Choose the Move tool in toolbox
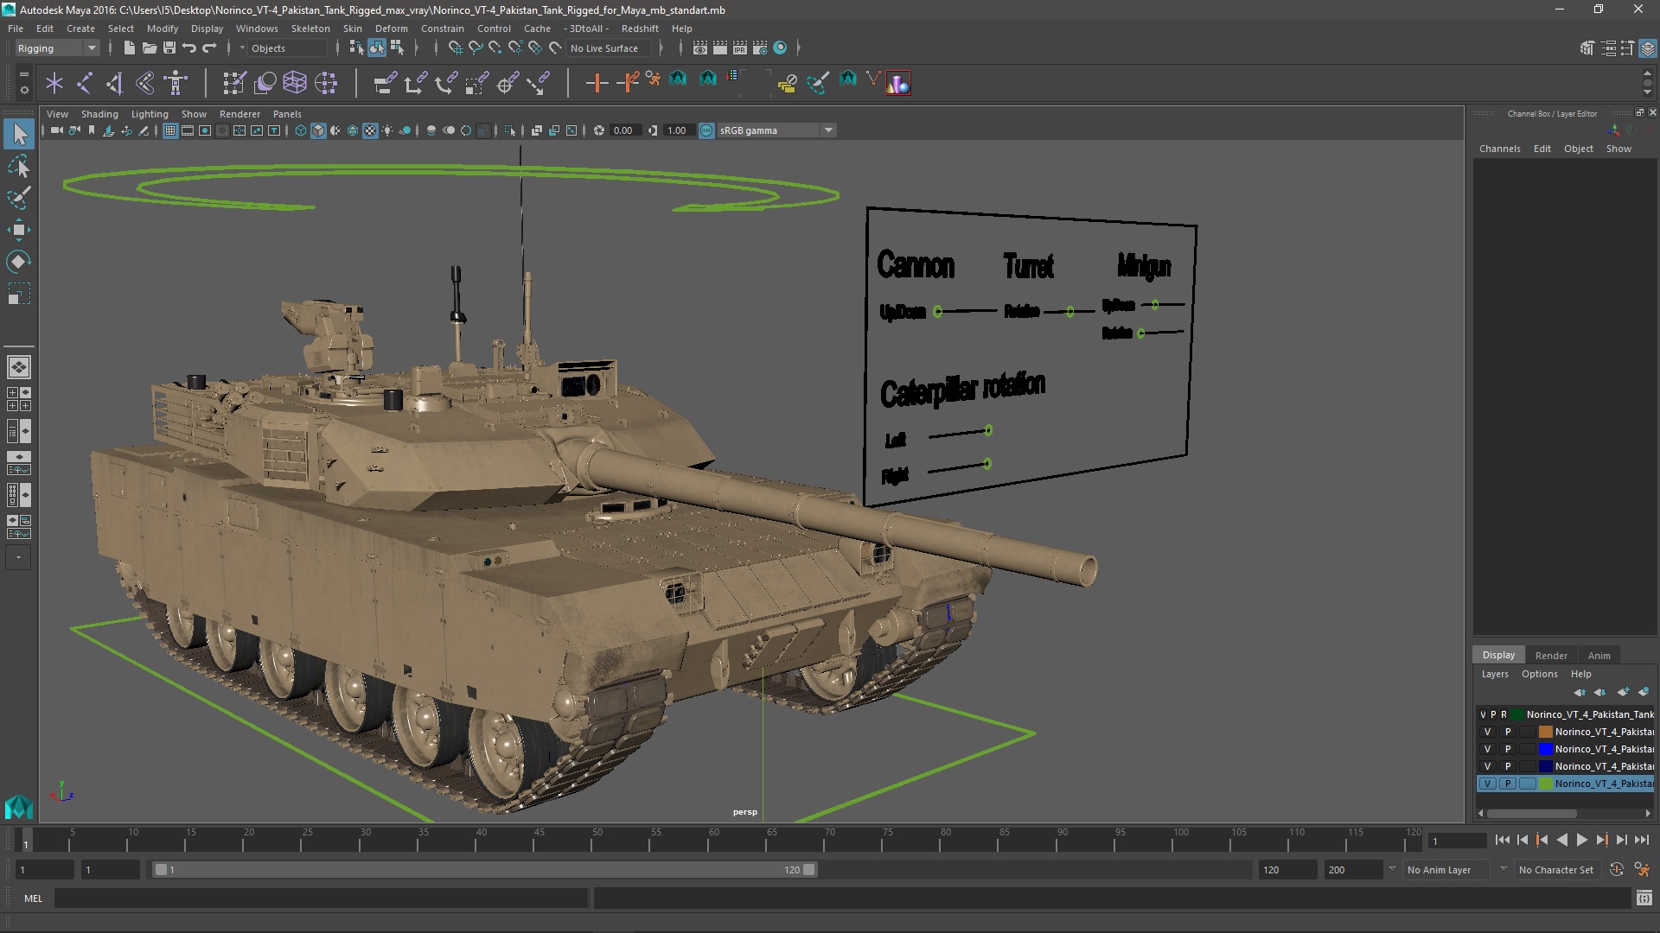The width and height of the screenshot is (1660, 933). click(x=19, y=230)
